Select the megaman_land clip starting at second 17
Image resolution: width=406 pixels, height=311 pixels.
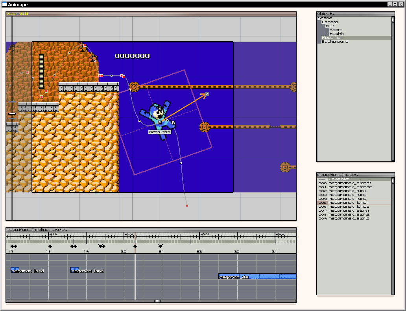(28, 270)
